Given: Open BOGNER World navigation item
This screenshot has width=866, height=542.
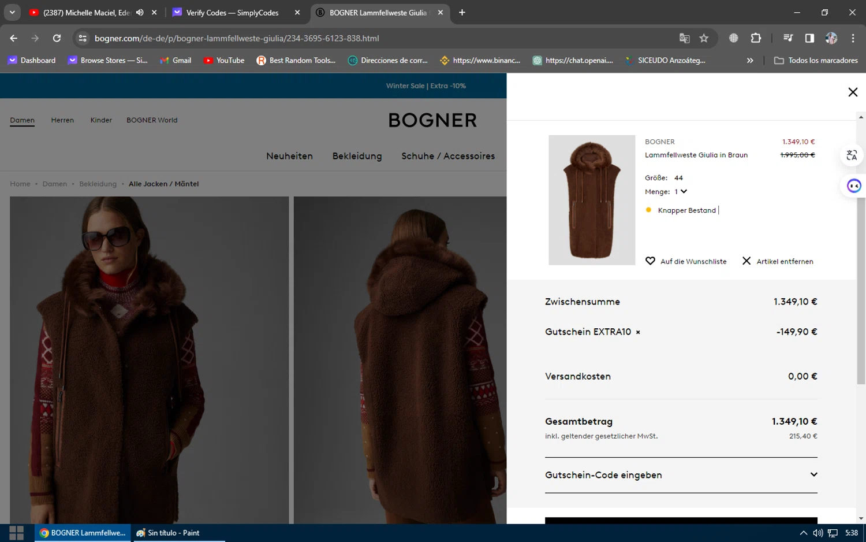Looking at the screenshot, I should click(x=152, y=120).
